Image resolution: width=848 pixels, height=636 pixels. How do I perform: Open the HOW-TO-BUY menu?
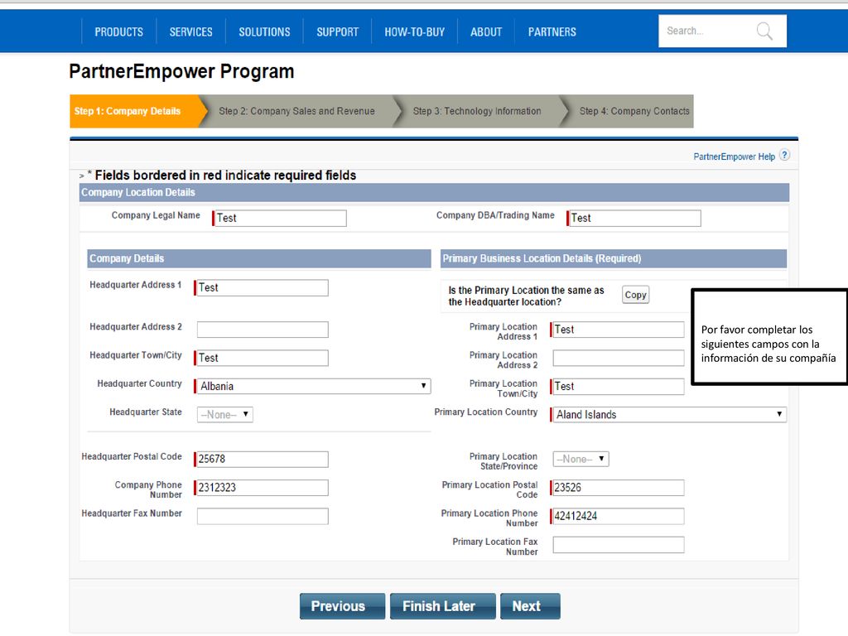click(414, 32)
